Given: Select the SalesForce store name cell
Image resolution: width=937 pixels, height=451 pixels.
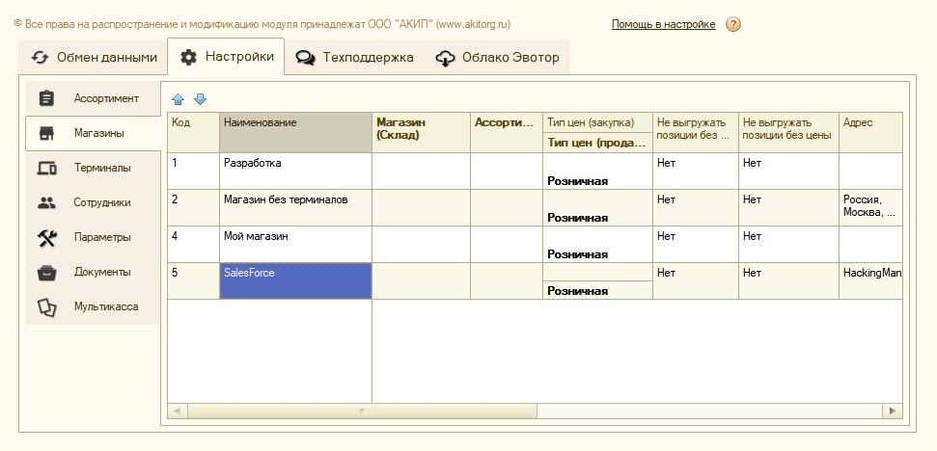Looking at the screenshot, I should pyautogui.click(x=295, y=280).
